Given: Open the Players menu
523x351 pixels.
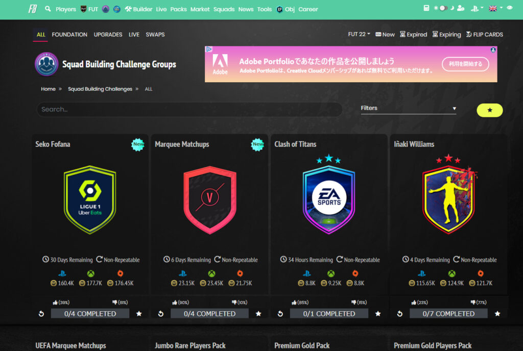Looking at the screenshot, I should pos(66,9).
